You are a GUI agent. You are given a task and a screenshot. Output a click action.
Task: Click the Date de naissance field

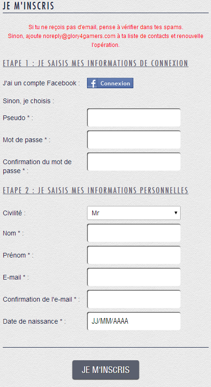pyautogui.click(x=134, y=321)
